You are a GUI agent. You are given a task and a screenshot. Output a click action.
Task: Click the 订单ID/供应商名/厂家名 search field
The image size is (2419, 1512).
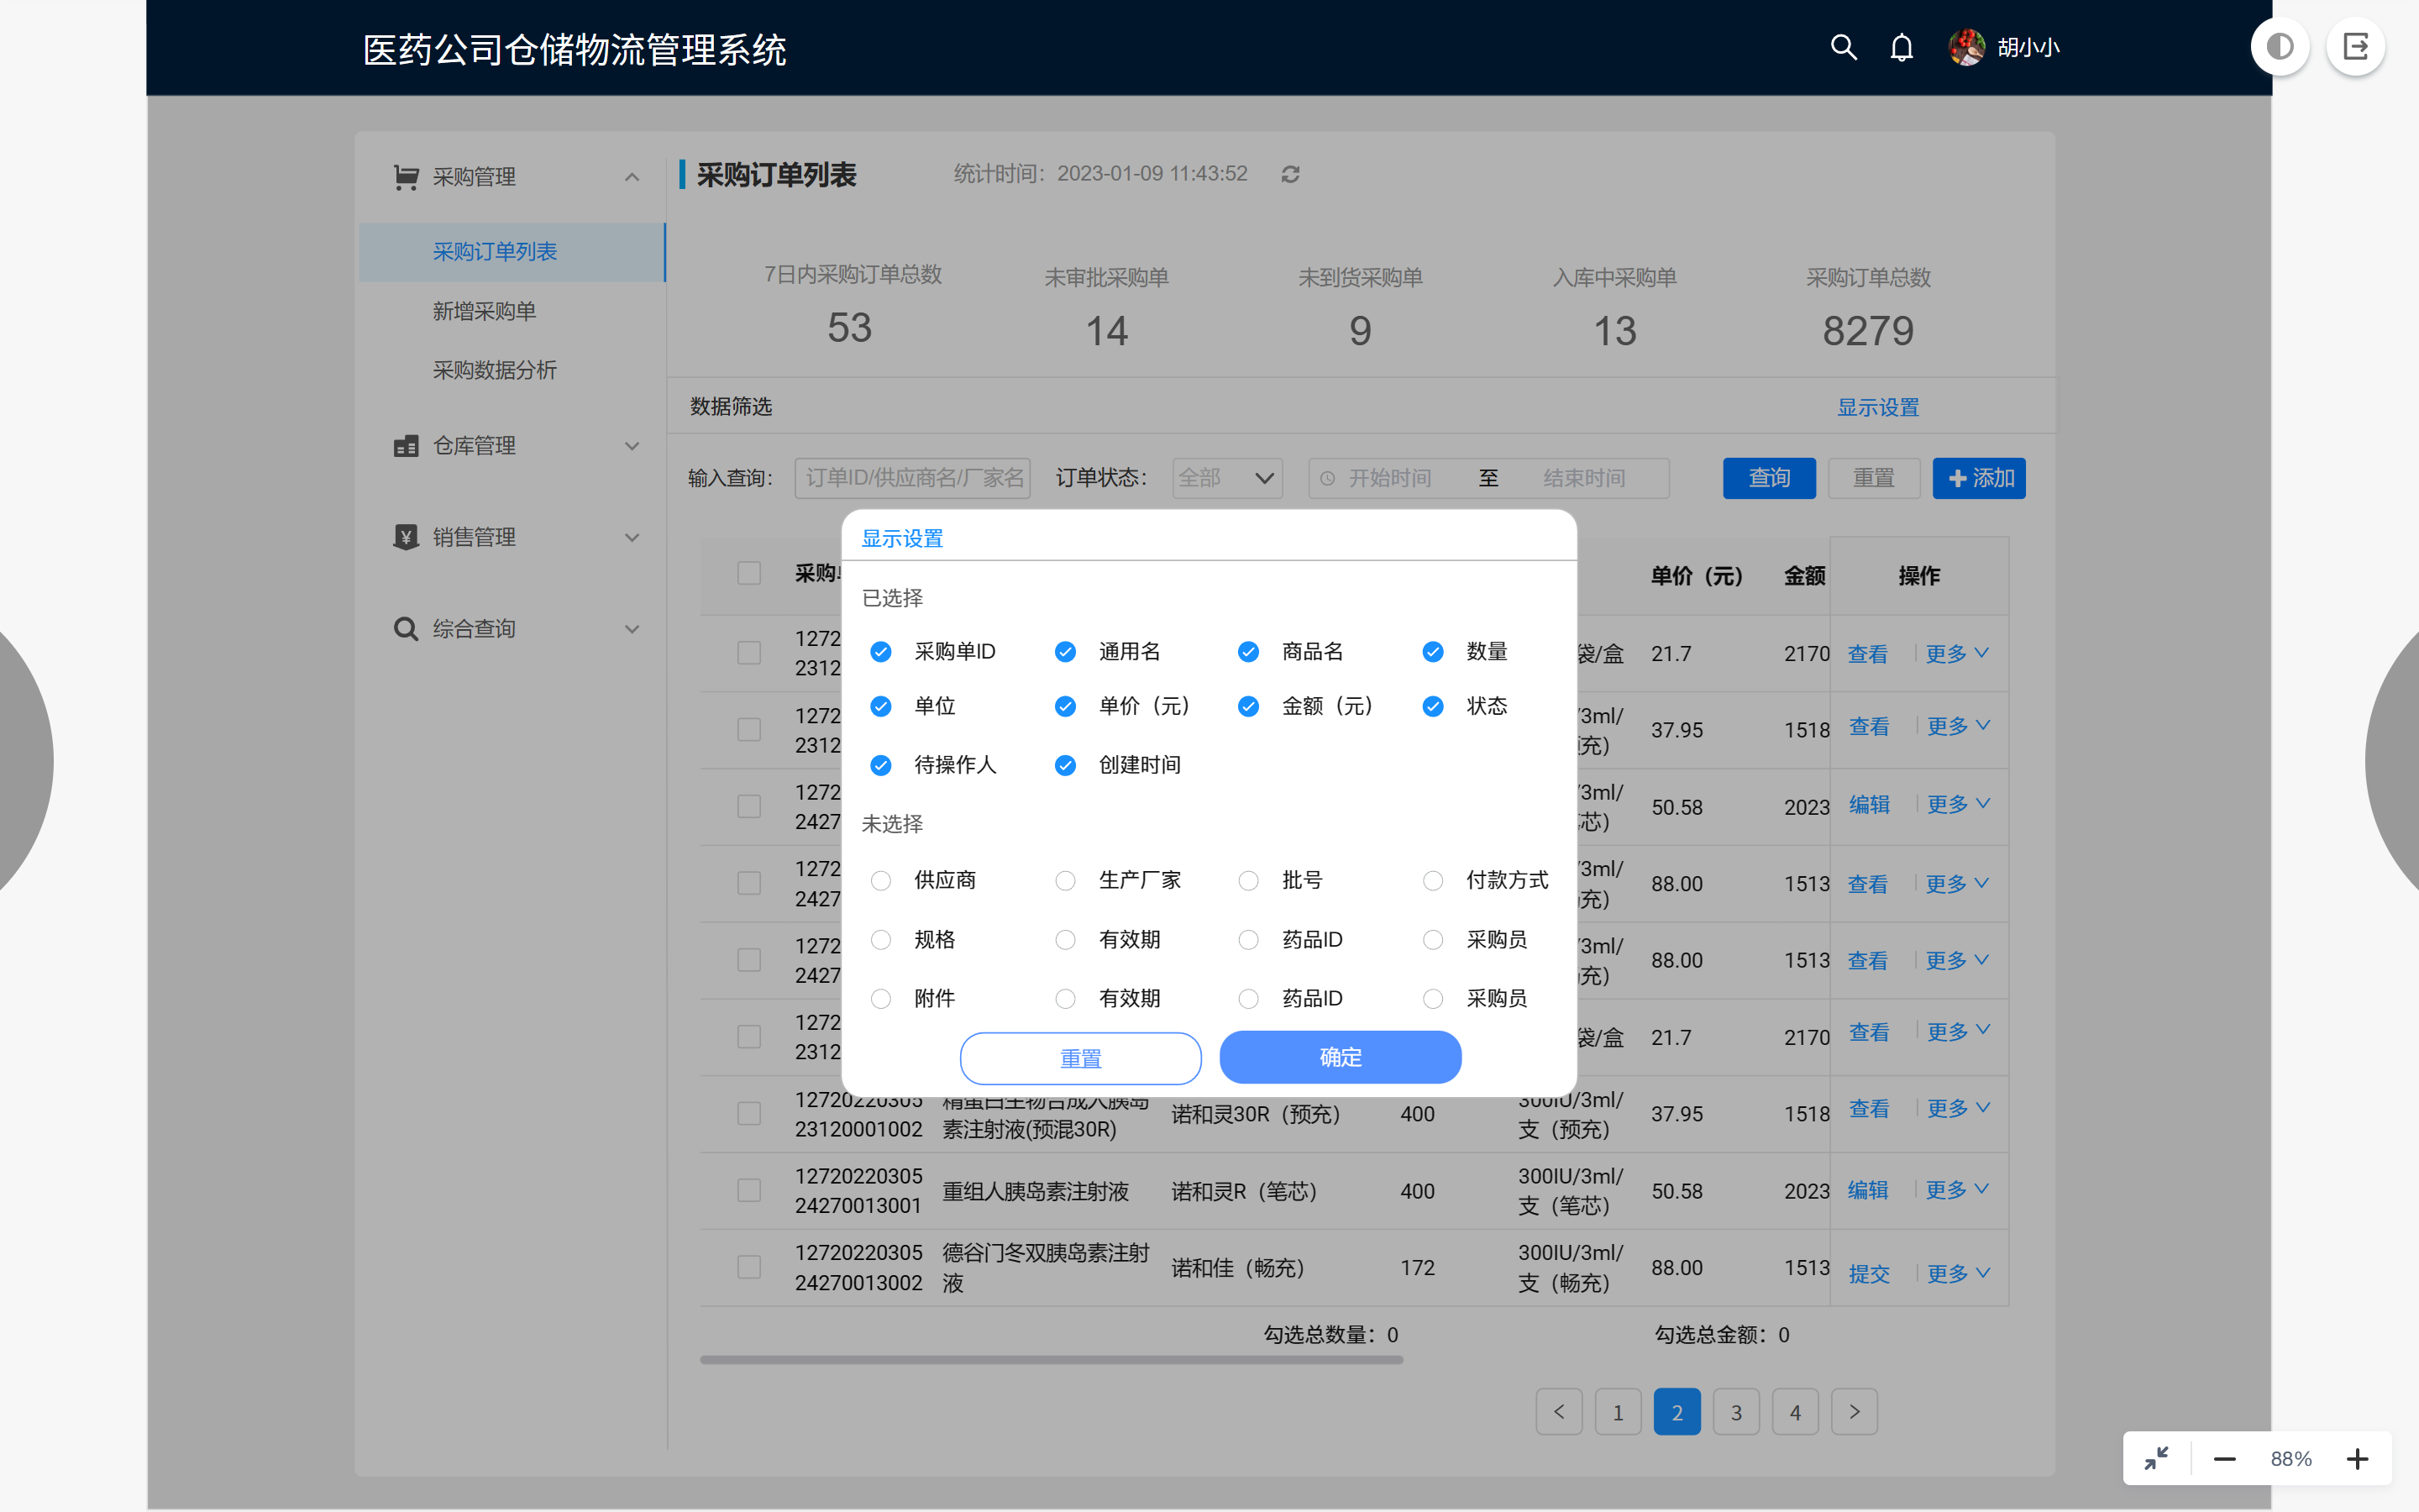point(913,478)
